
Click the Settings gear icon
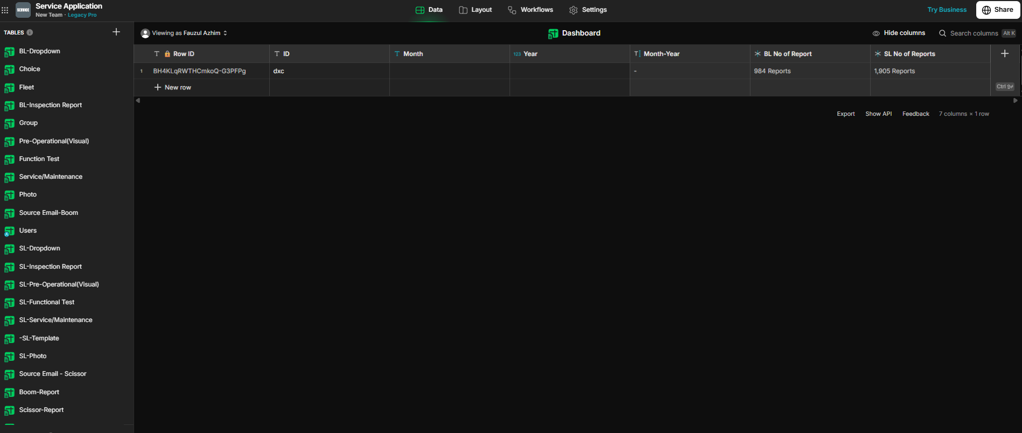tap(573, 10)
